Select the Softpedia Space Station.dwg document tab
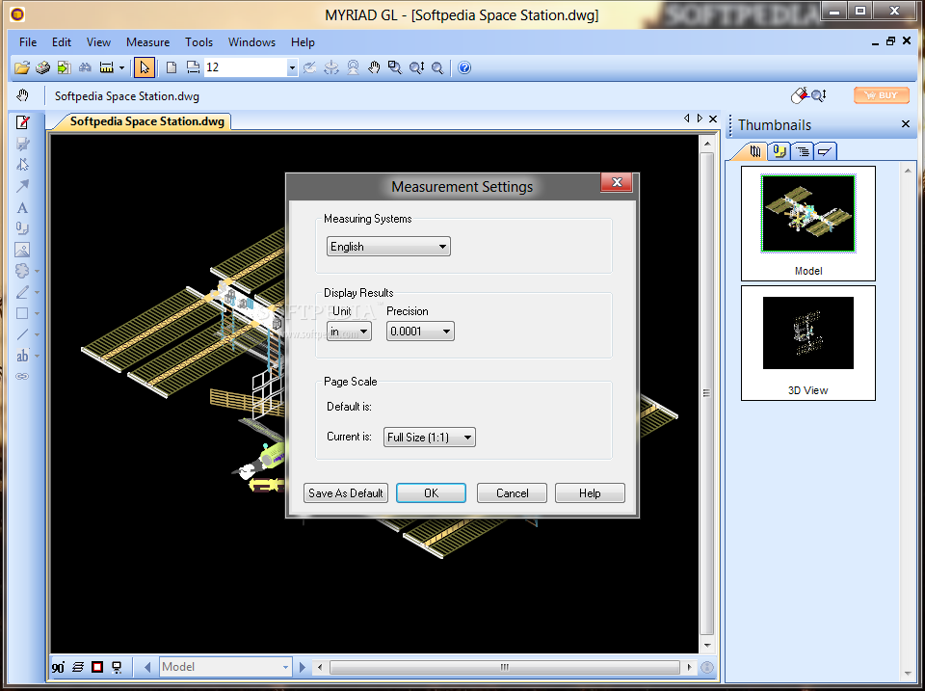The height and width of the screenshot is (691, 925). click(x=146, y=121)
